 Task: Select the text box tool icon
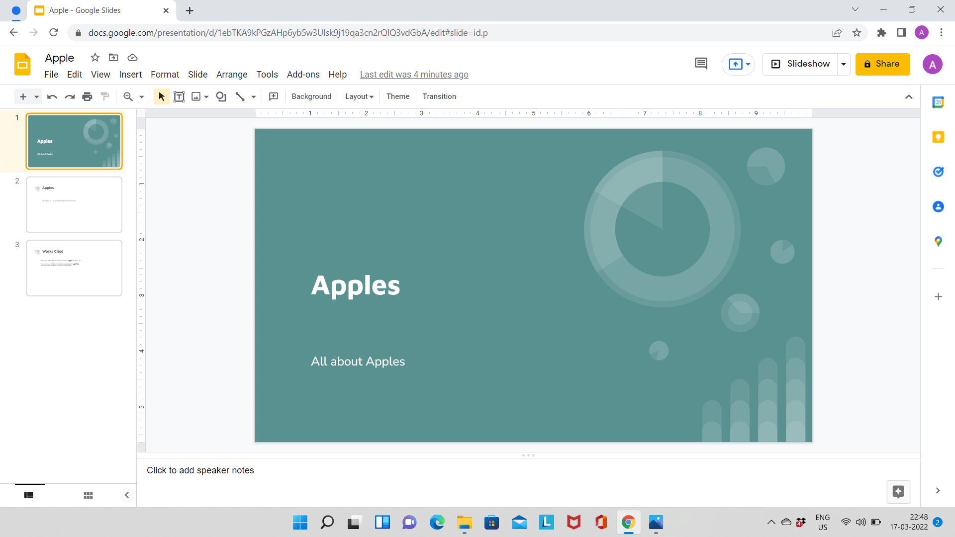179,96
